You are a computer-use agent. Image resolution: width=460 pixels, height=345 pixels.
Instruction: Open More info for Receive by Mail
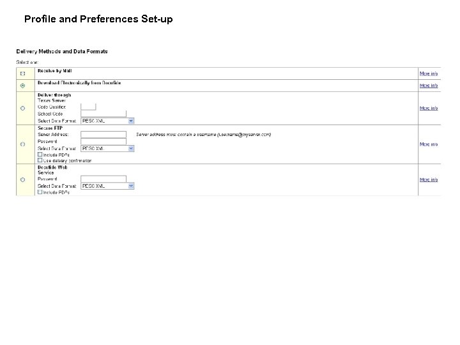[x=429, y=73]
